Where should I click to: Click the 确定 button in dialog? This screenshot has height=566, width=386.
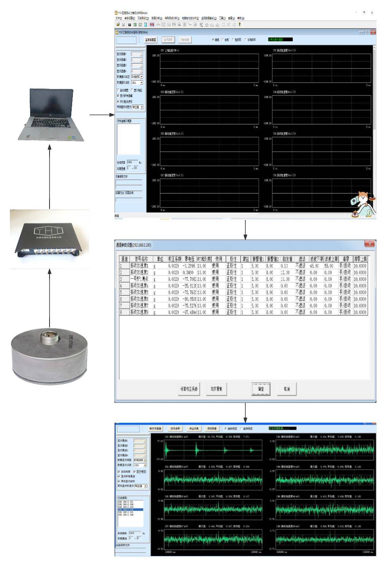[x=261, y=389]
